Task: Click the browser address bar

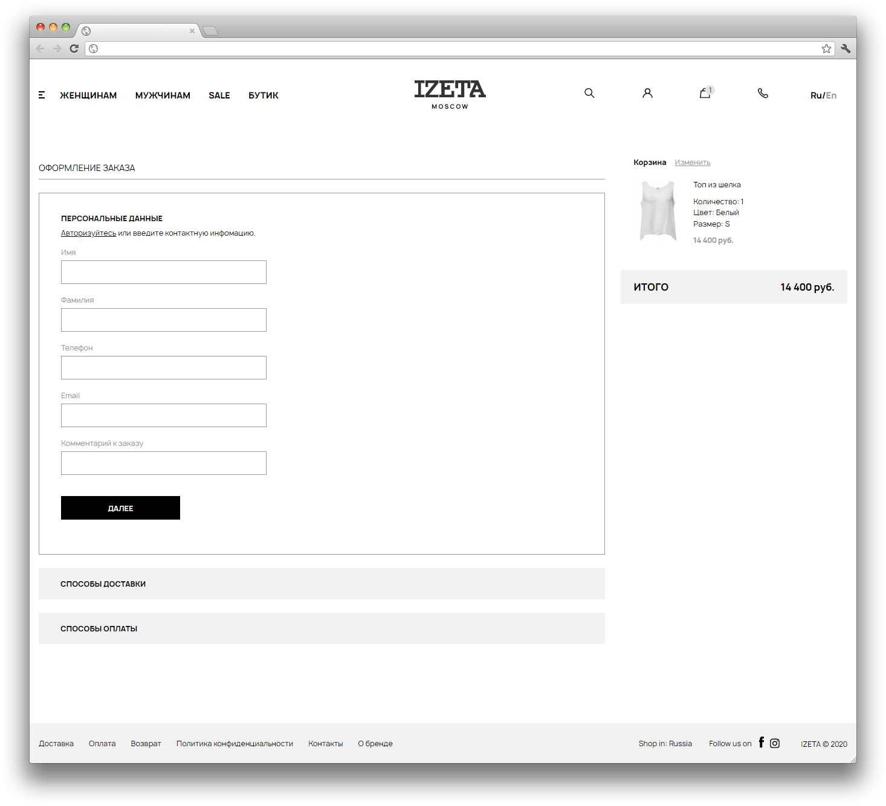Action: pos(459,48)
